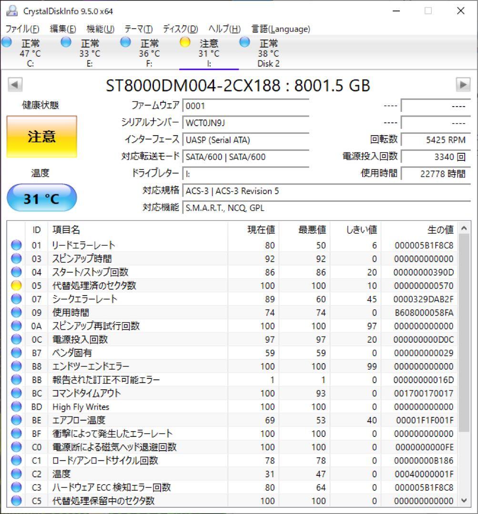Select the drive F: 36 °C status icon
The width and height of the screenshot is (478, 514).
[125, 42]
